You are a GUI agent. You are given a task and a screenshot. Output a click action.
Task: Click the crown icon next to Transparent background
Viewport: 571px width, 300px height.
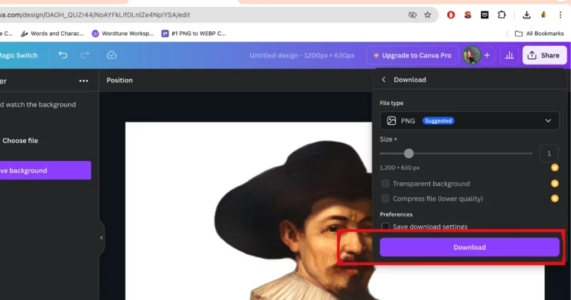click(555, 183)
